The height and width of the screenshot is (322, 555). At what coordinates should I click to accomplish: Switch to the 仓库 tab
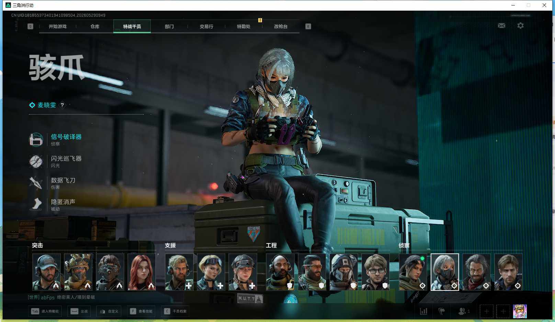tap(95, 26)
